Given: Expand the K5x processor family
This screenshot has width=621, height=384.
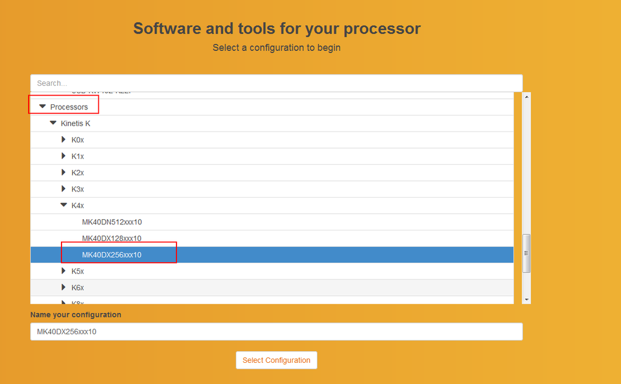Looking at the screenshot, I should 63,271.
